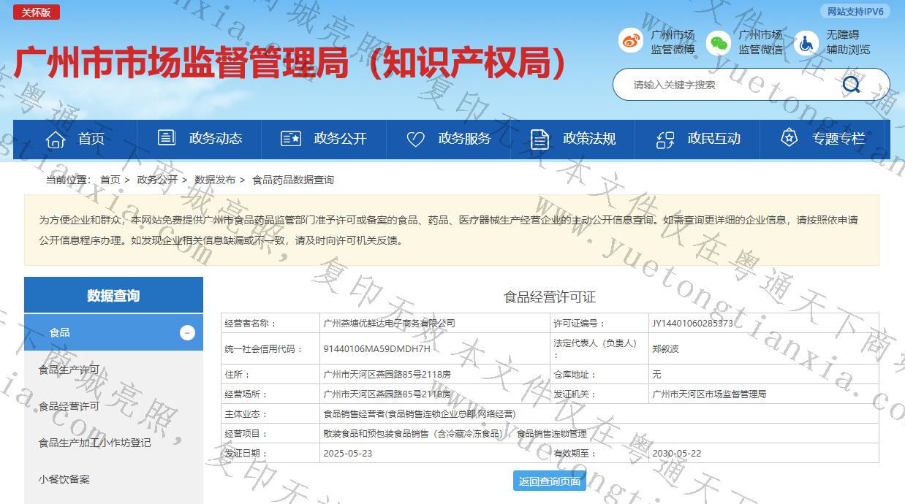This screenshot has height=504, width=905.
Task: Click issuing authority 广州市天河区市场监督管理局
Action: 709,394
